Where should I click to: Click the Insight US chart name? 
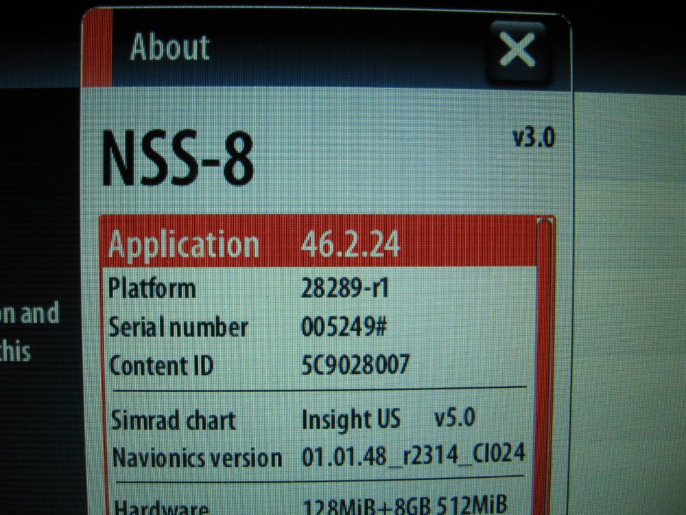(351, 419)
